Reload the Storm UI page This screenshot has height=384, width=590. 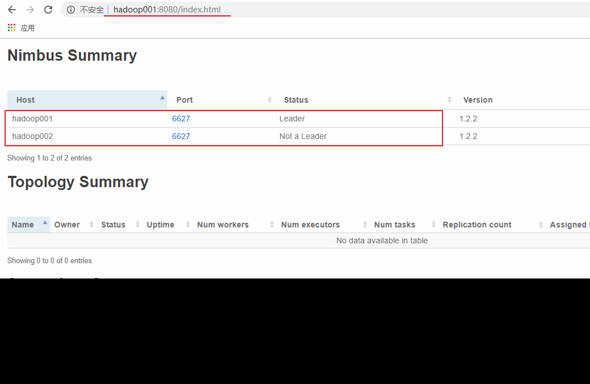[48, 10]
